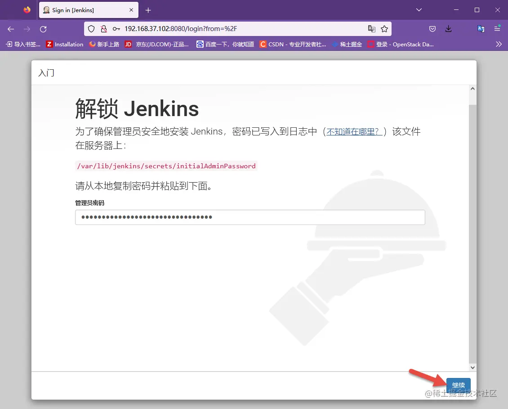Click the browser back arrow
The height and width of the screenshot is (409, 508).
(11, 29)
